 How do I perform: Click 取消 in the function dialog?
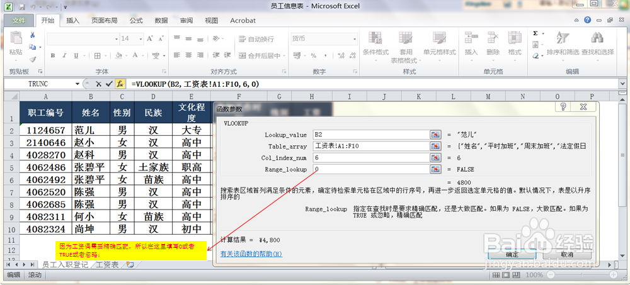(567, 255)
